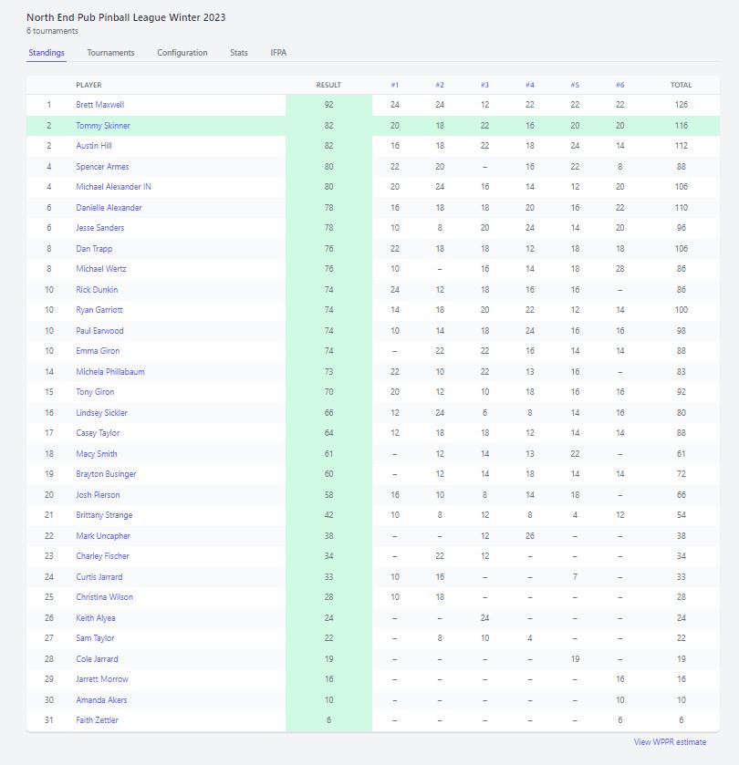The height and width of the screenshot is (765, 739).
Task: Open tournament #1 column link
Action: [x=395, y=85]
